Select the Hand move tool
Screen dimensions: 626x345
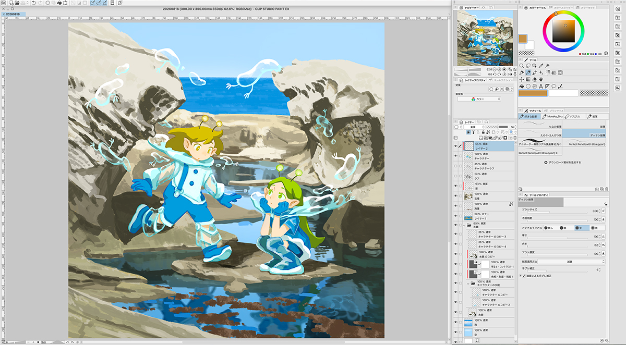(x=540, y=79)
